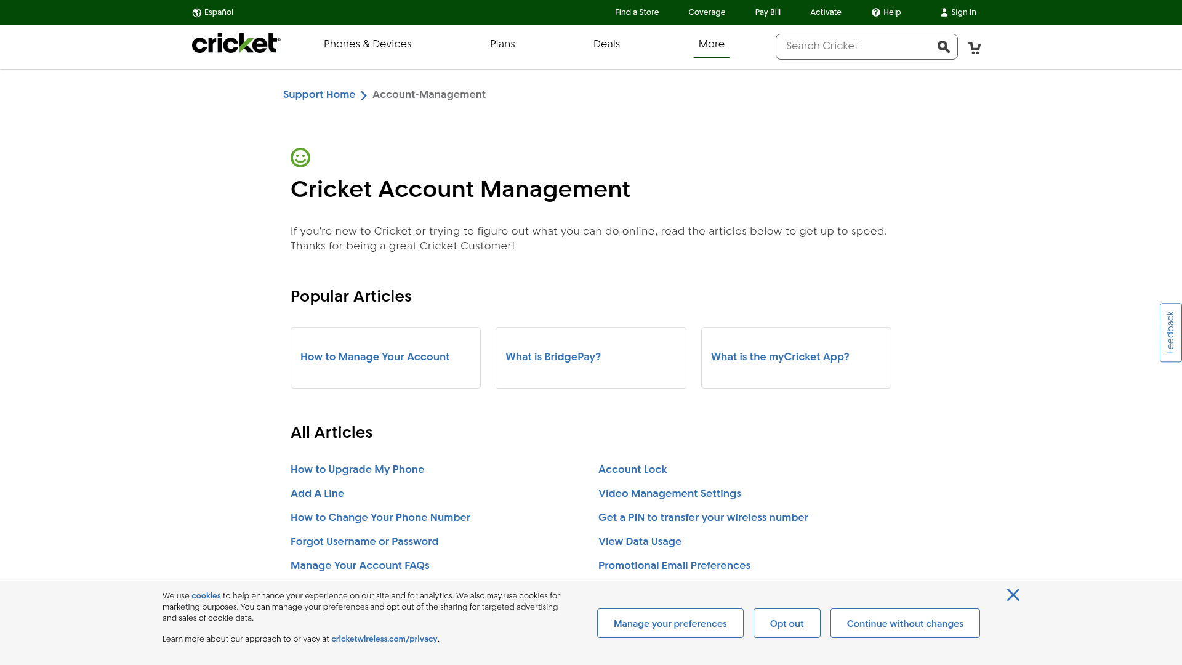Open What is BridgePay? card

click(x=590, y=358)
